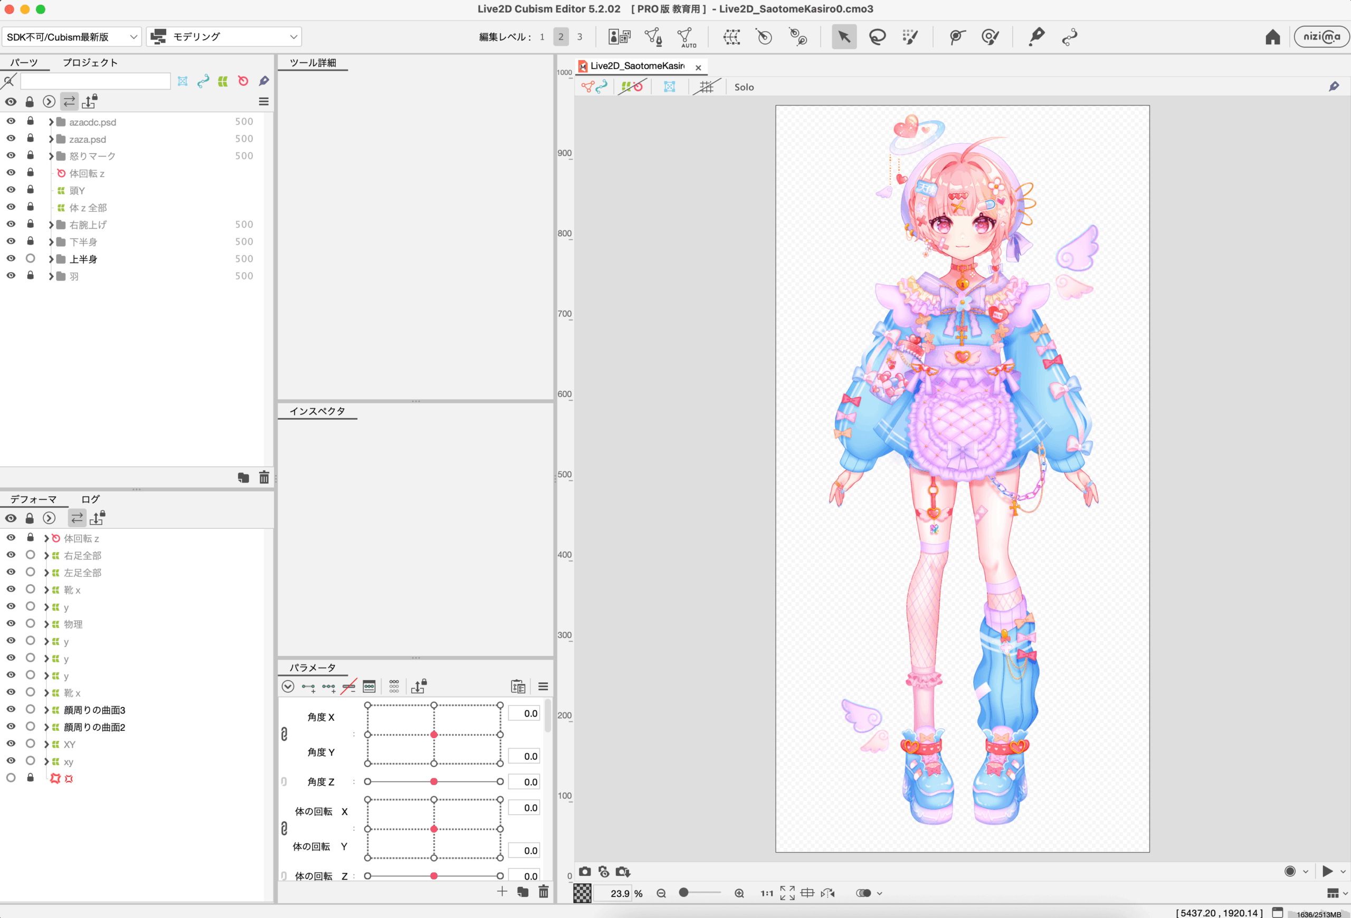
Task: Open the texture atlas editor icon
Action: click(x=619, y=37)
